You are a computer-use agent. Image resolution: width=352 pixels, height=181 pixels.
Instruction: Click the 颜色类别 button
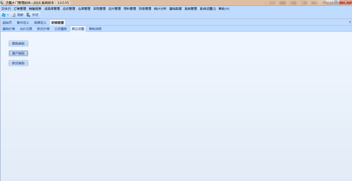[18, 44]
